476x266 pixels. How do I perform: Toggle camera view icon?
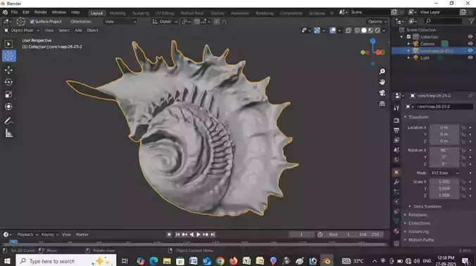click(382, 93)
